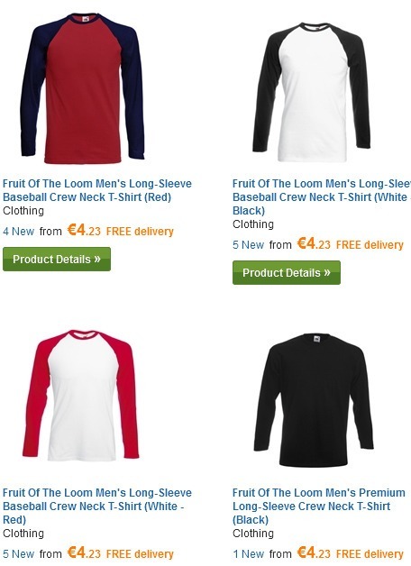
Task: Open the white and black baseball shirt image
Action: [312, 92]
